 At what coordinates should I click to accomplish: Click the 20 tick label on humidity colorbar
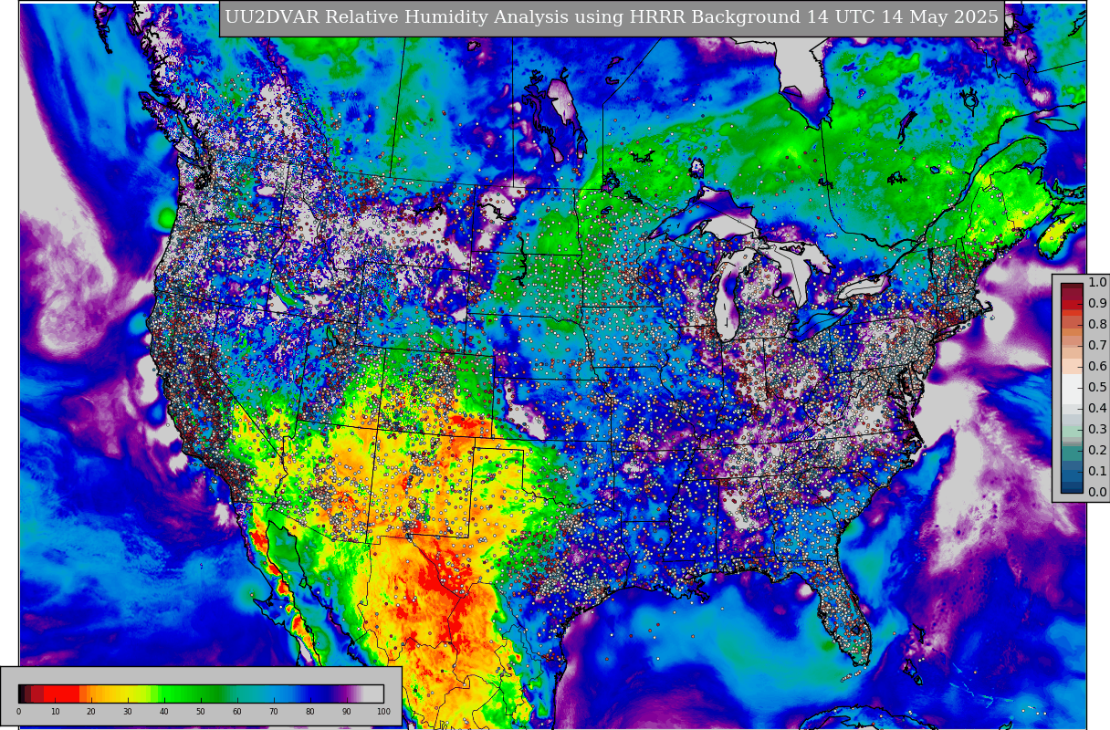click(91, 712)
